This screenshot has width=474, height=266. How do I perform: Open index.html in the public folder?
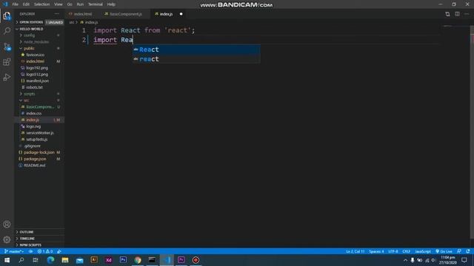click(x=39, y=61)
